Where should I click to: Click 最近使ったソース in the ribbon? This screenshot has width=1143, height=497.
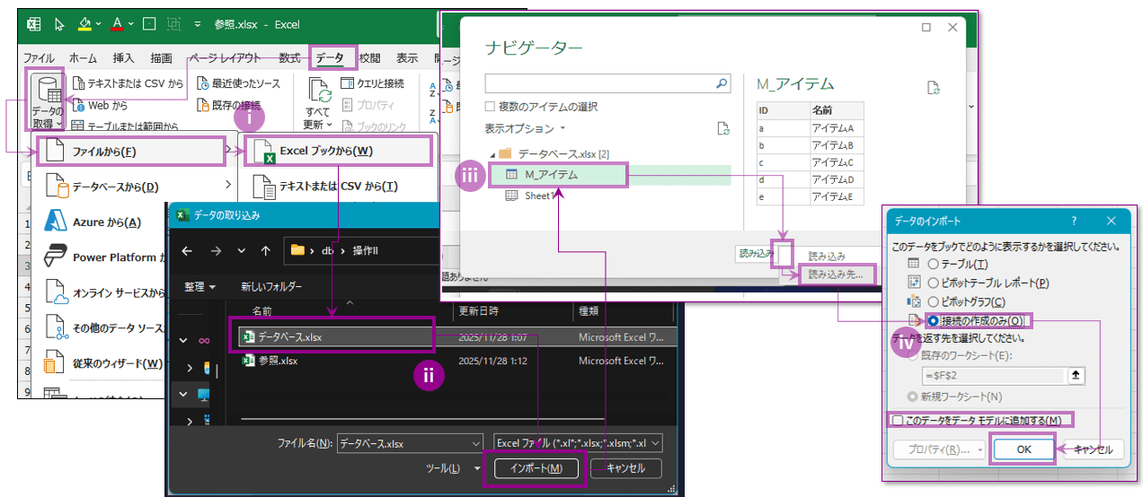tap(237, 83)
